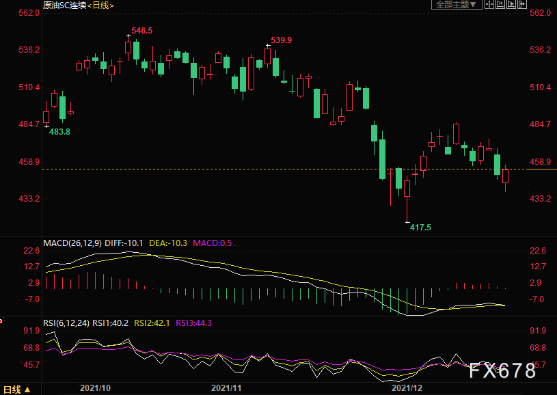Click the 91.9 label on left RSI axis
The image size is (557, 395).
(x=31, y=331)
